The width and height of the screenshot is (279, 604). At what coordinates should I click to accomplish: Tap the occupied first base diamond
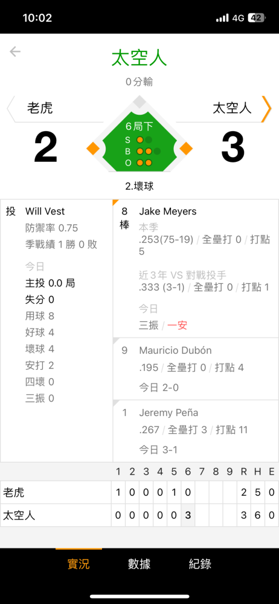pyautogui.click(x=186, y=148)
